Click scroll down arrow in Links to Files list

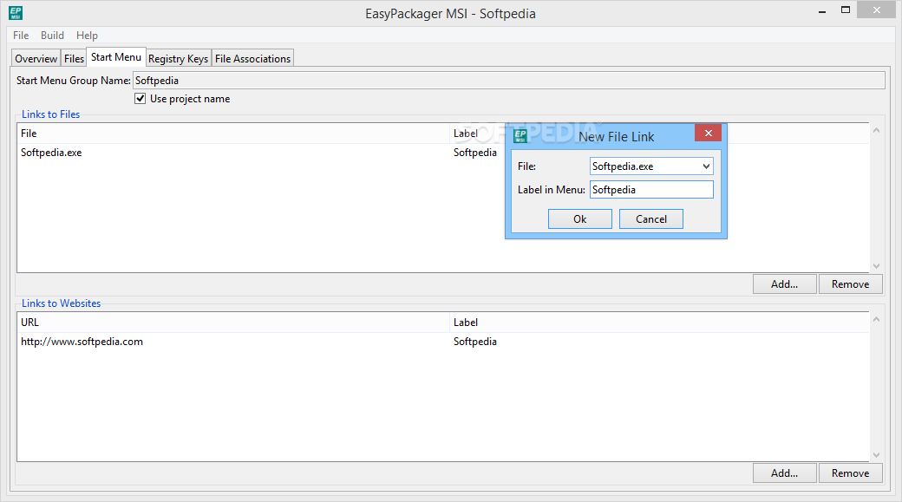pyautogui.click(x=876, y=265)
